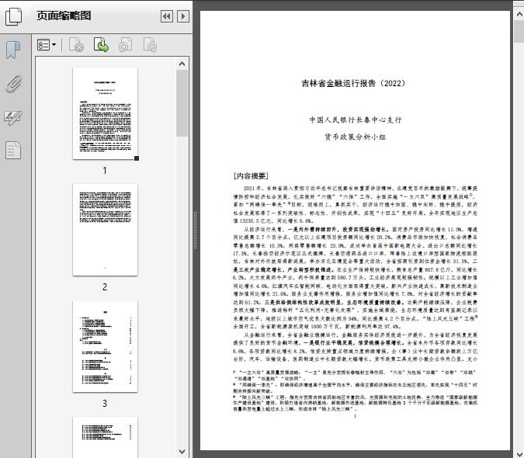This screenshot has height=458, width=524.
Task: Click the page label 2 under thumbnail
Action: pyautogui.click(x=105, y=287)
